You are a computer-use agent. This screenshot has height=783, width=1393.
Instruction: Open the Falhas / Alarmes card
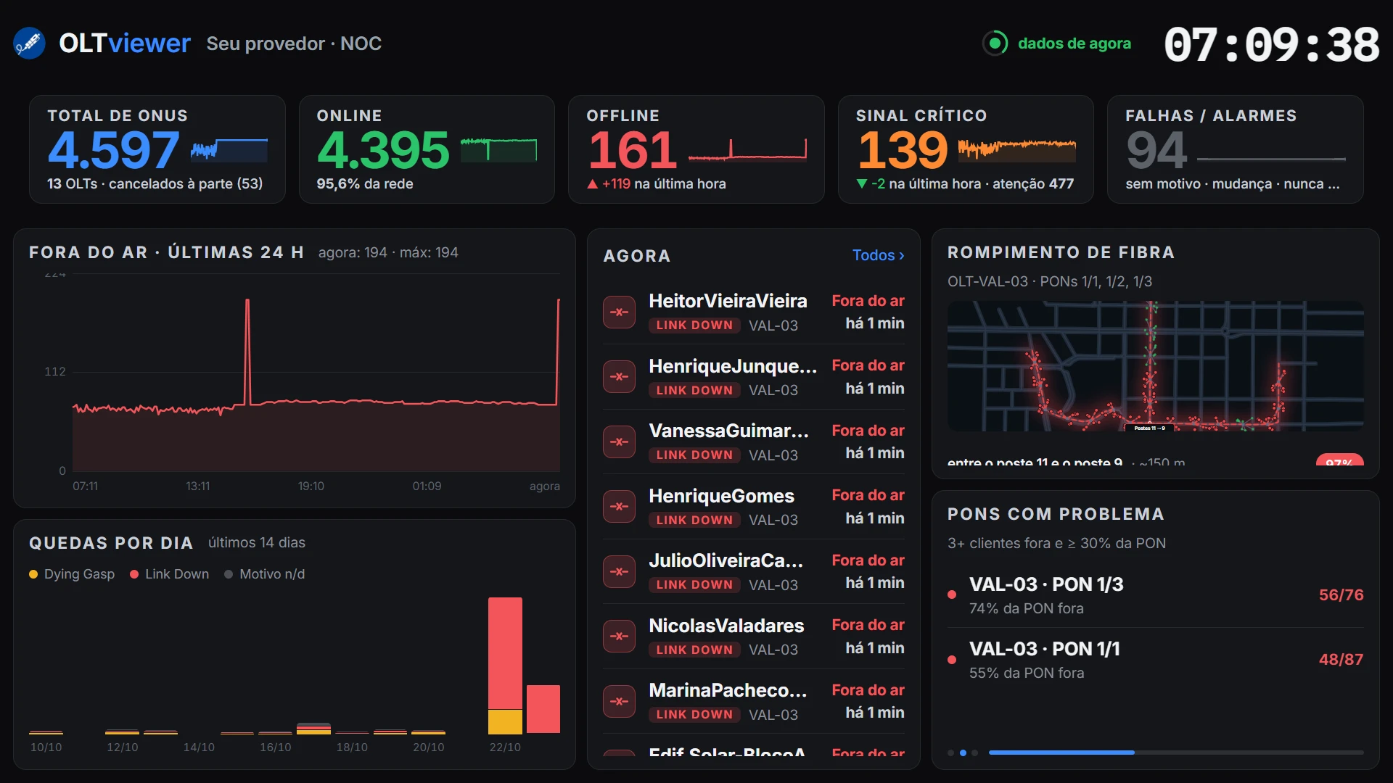click(1236, 149)
